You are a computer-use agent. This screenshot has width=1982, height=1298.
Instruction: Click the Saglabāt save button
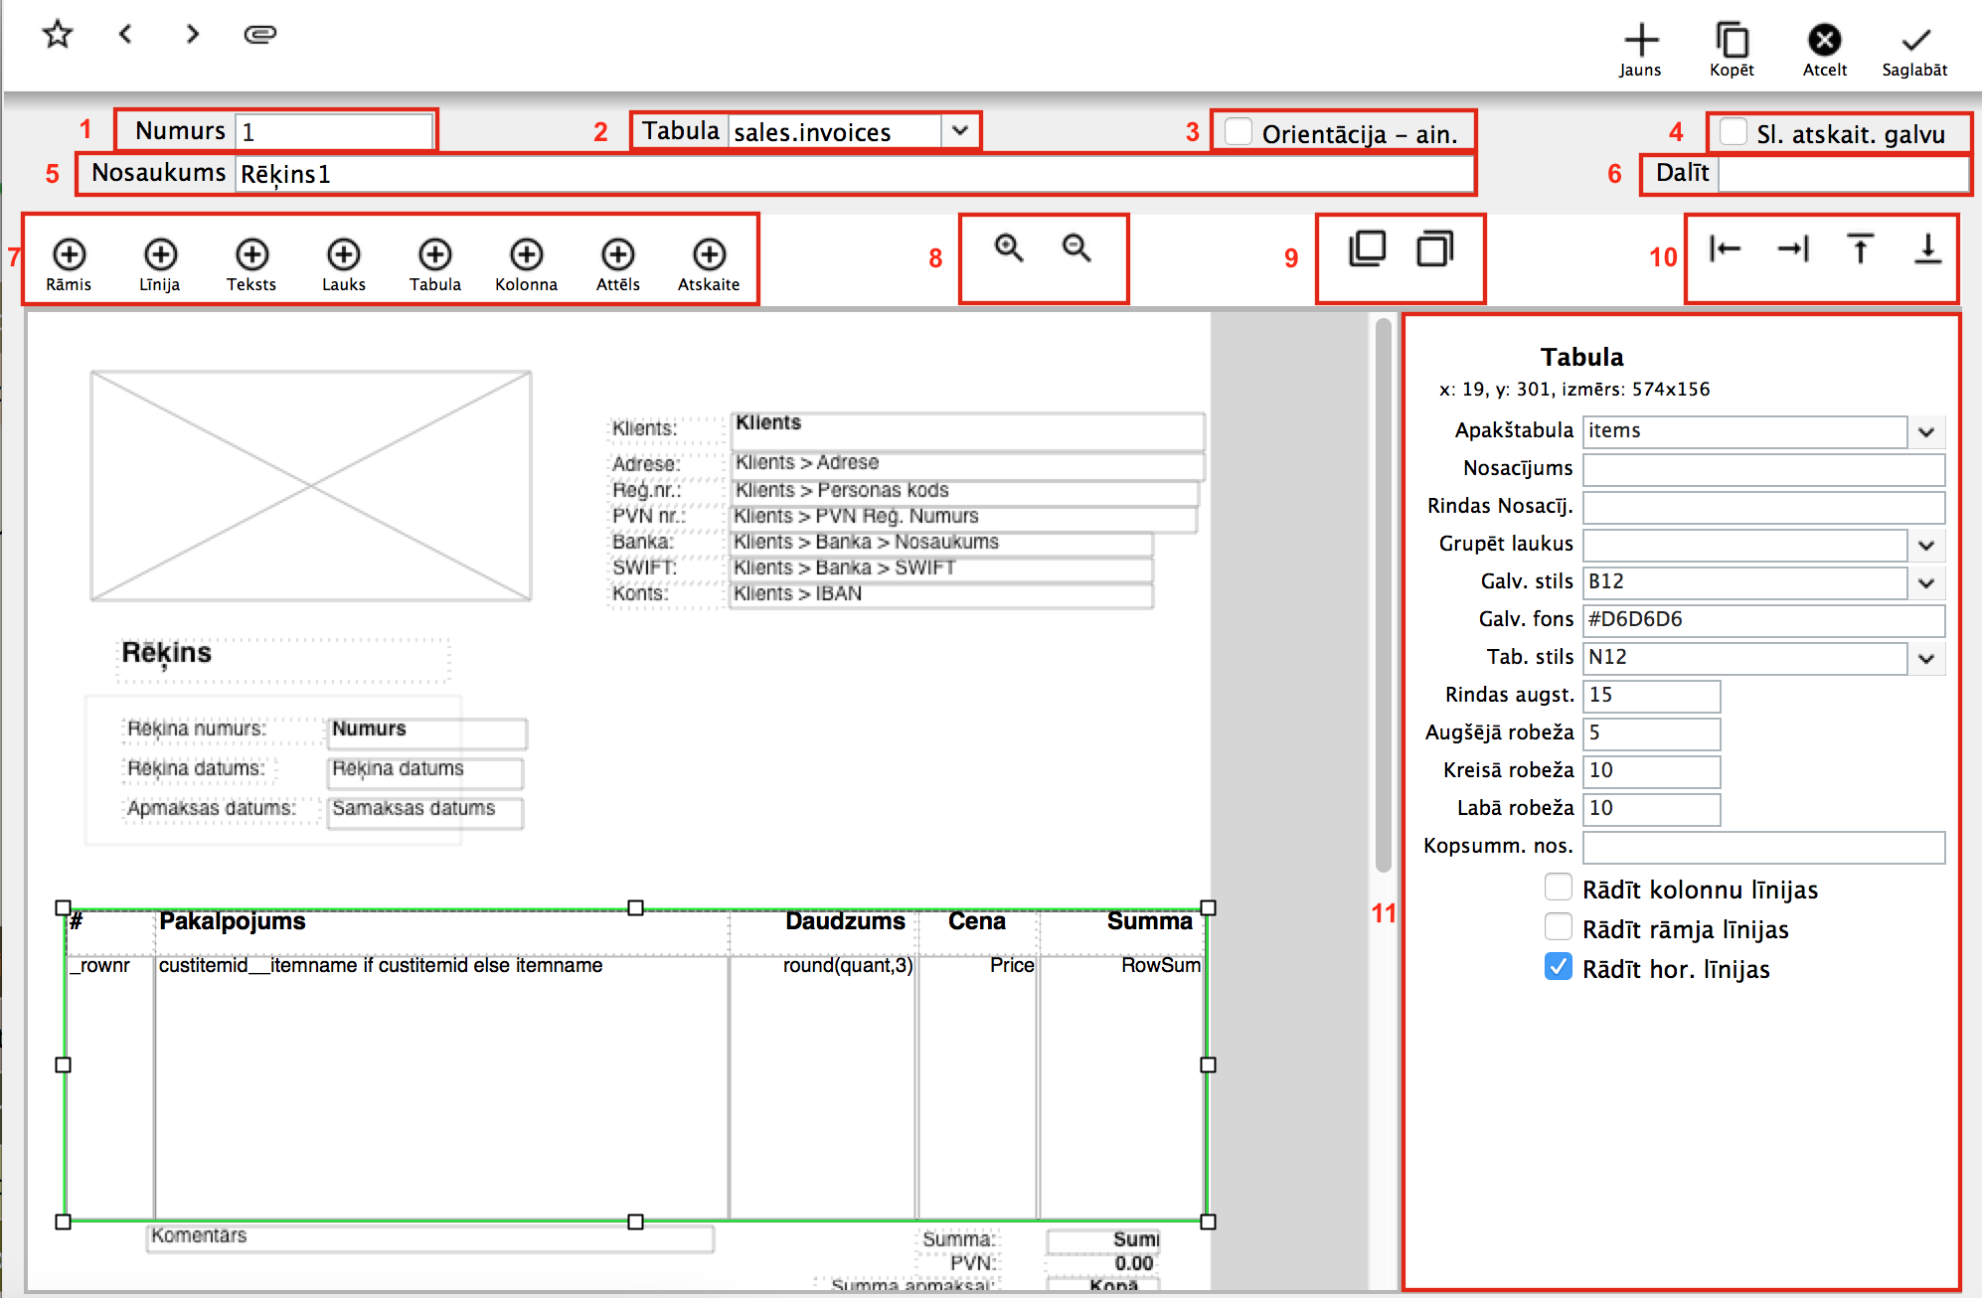click(x=1914, y=50)
